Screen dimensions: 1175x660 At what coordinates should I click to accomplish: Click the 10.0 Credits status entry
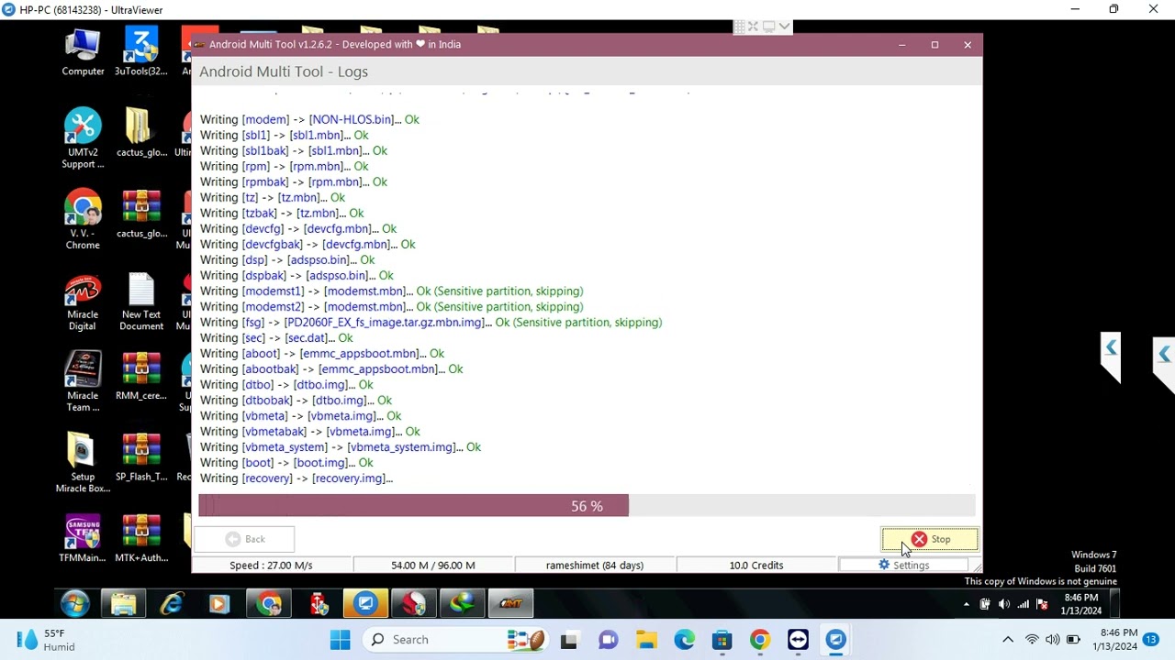point(756,565)
